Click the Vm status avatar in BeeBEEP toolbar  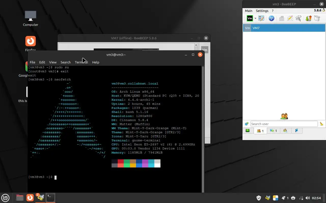[250, 18]
